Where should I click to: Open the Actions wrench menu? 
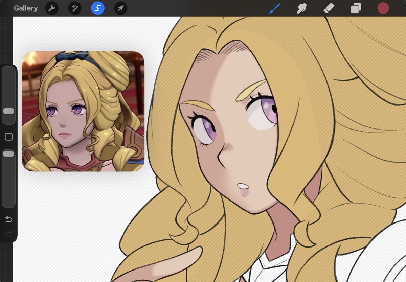[x=52, y=8]
